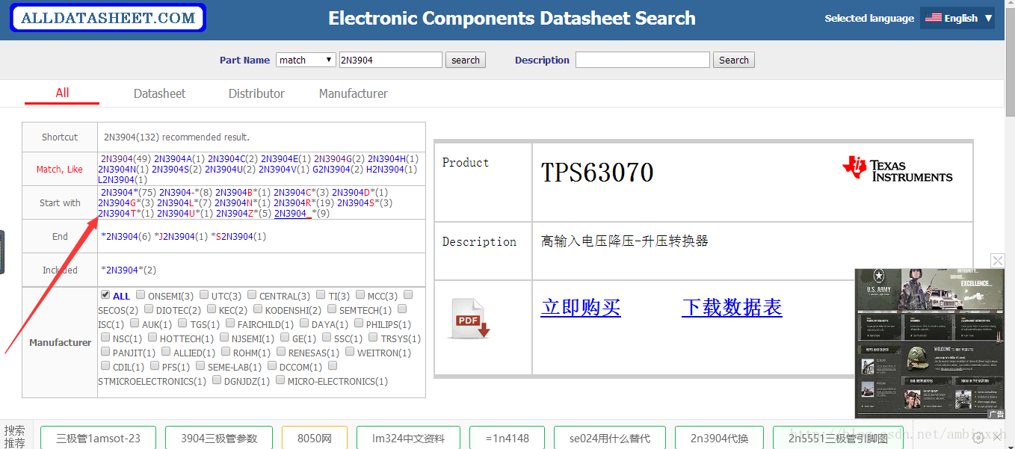Screen dimensions: 1015x449
Task: Switch to the Distributor tab
Action: 256,93
